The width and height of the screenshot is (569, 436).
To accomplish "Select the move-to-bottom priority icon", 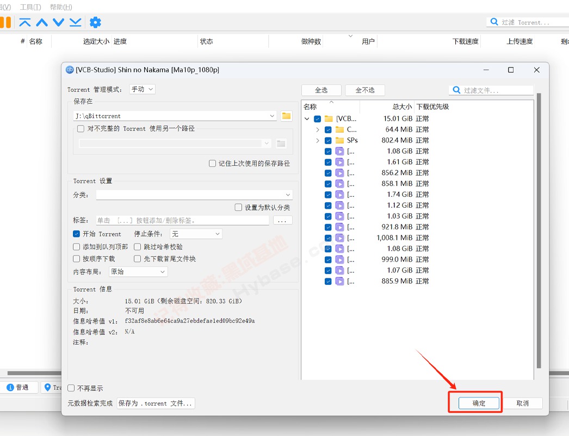I will (75, 22).
